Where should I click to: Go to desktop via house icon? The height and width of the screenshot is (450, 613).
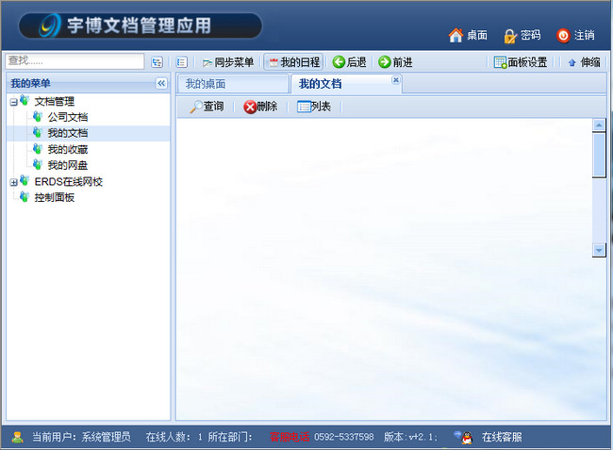(x=456, y=35)
